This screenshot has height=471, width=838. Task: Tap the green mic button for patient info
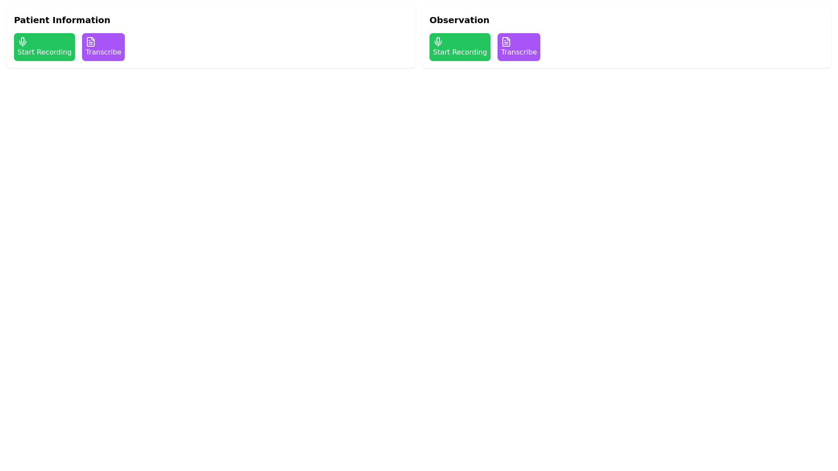(x=45, y=47)
